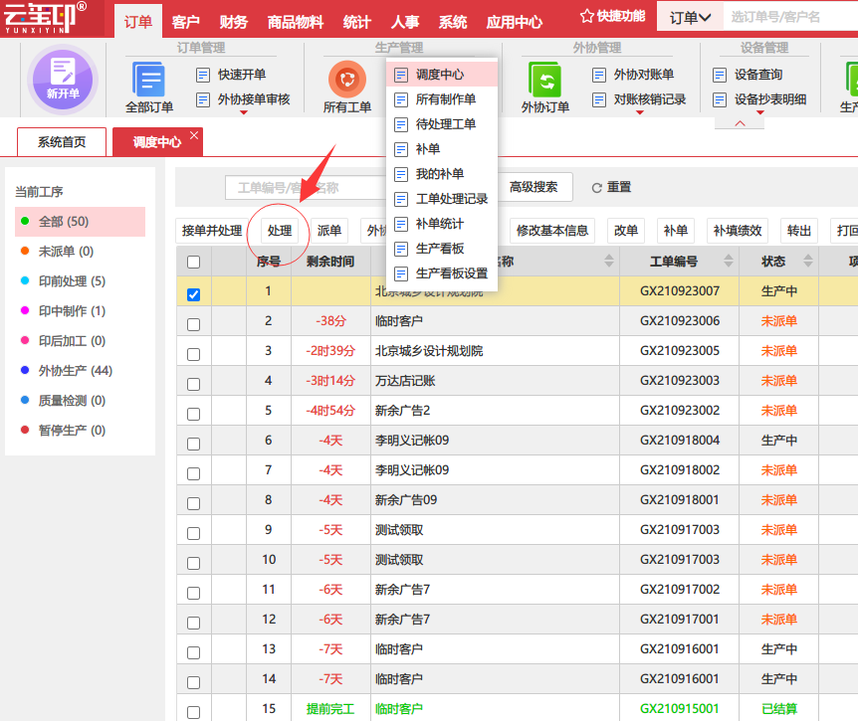Expand 订单管理 red arrow
This screenshot has width=858, height=721.
pyautogui.click(x=244, y=112)
